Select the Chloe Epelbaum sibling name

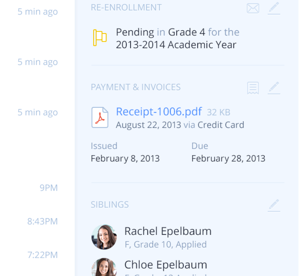tap(166, 265)
